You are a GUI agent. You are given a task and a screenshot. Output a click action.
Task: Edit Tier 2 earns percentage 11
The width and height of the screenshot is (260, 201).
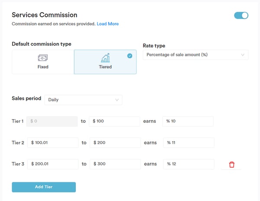click(188, 142)
